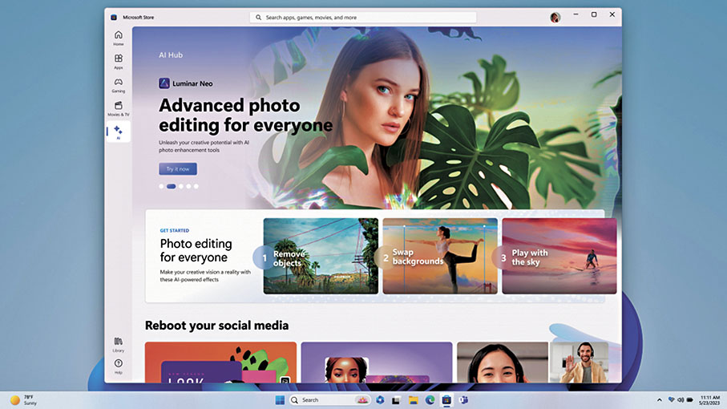Viewport: 727px width, 409px height.
Task: Open the Play with the sky card
Action: pyautogui.click(x=559, y=256)
